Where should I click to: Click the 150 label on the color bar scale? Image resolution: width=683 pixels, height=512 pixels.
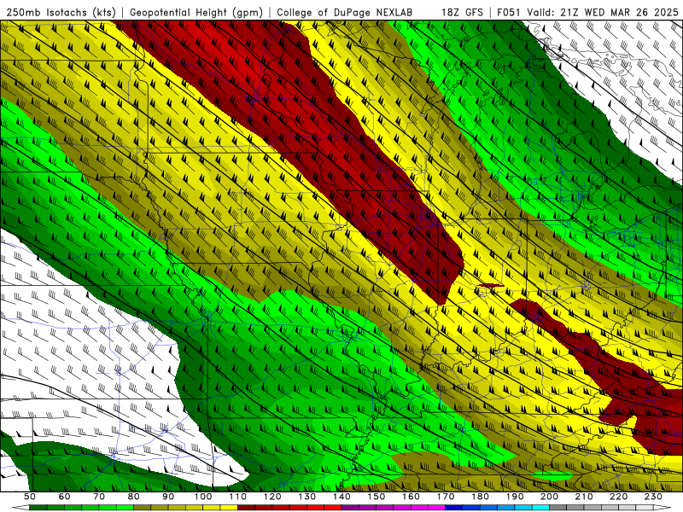point(377,497)
